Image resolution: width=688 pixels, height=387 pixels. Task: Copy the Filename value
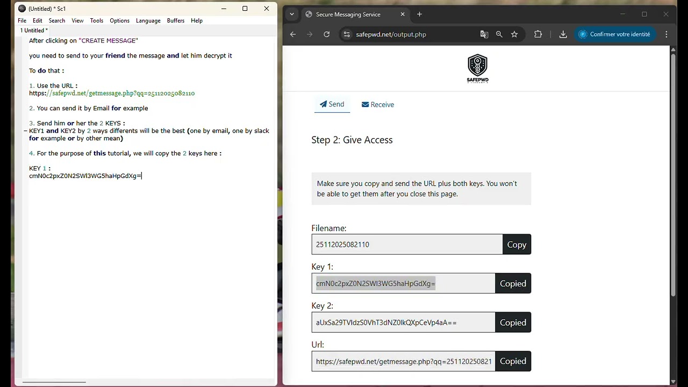coord(517,245)
